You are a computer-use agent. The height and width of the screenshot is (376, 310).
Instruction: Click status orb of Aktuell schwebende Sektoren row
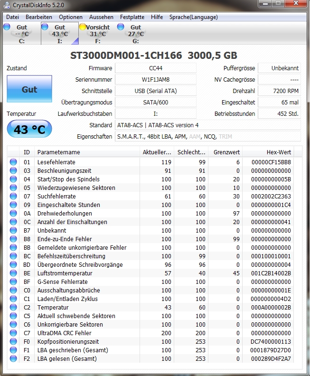click(x=13, y=316)
